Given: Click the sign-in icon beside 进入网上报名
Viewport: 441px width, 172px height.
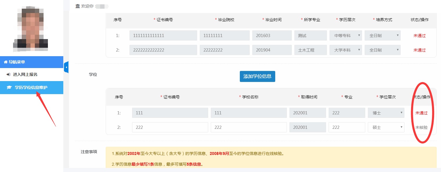Looking at the screenshot, I should 8,74.
